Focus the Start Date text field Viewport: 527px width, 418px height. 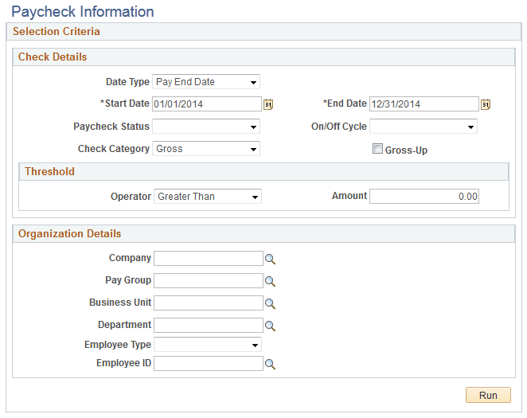[207, 104]
